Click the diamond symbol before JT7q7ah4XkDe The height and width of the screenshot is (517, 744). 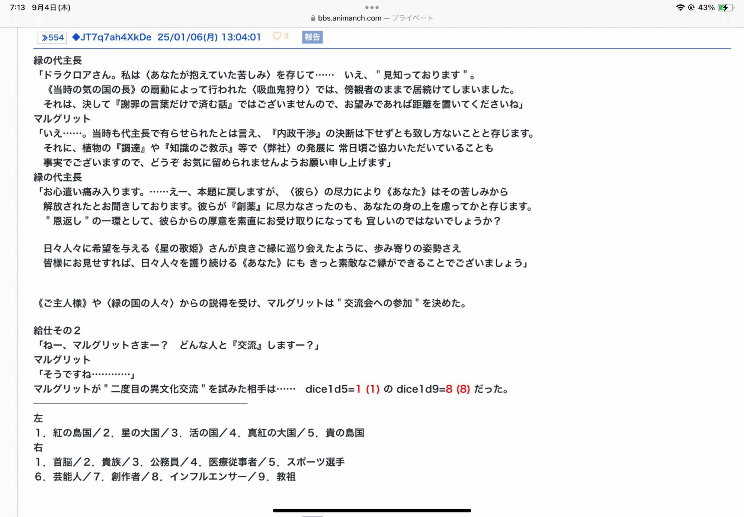coord(76,37)
